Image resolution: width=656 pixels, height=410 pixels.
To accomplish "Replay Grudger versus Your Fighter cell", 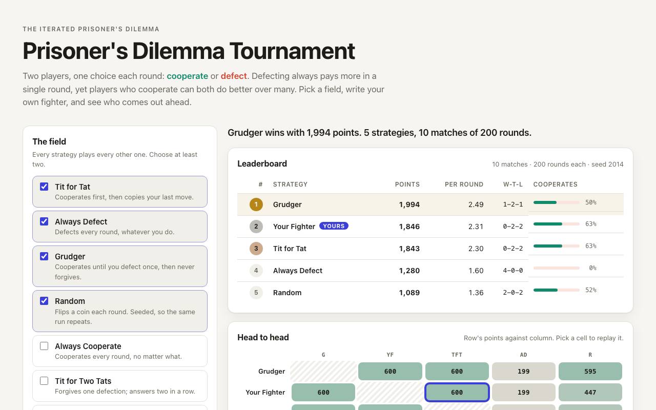I will 390,371.
